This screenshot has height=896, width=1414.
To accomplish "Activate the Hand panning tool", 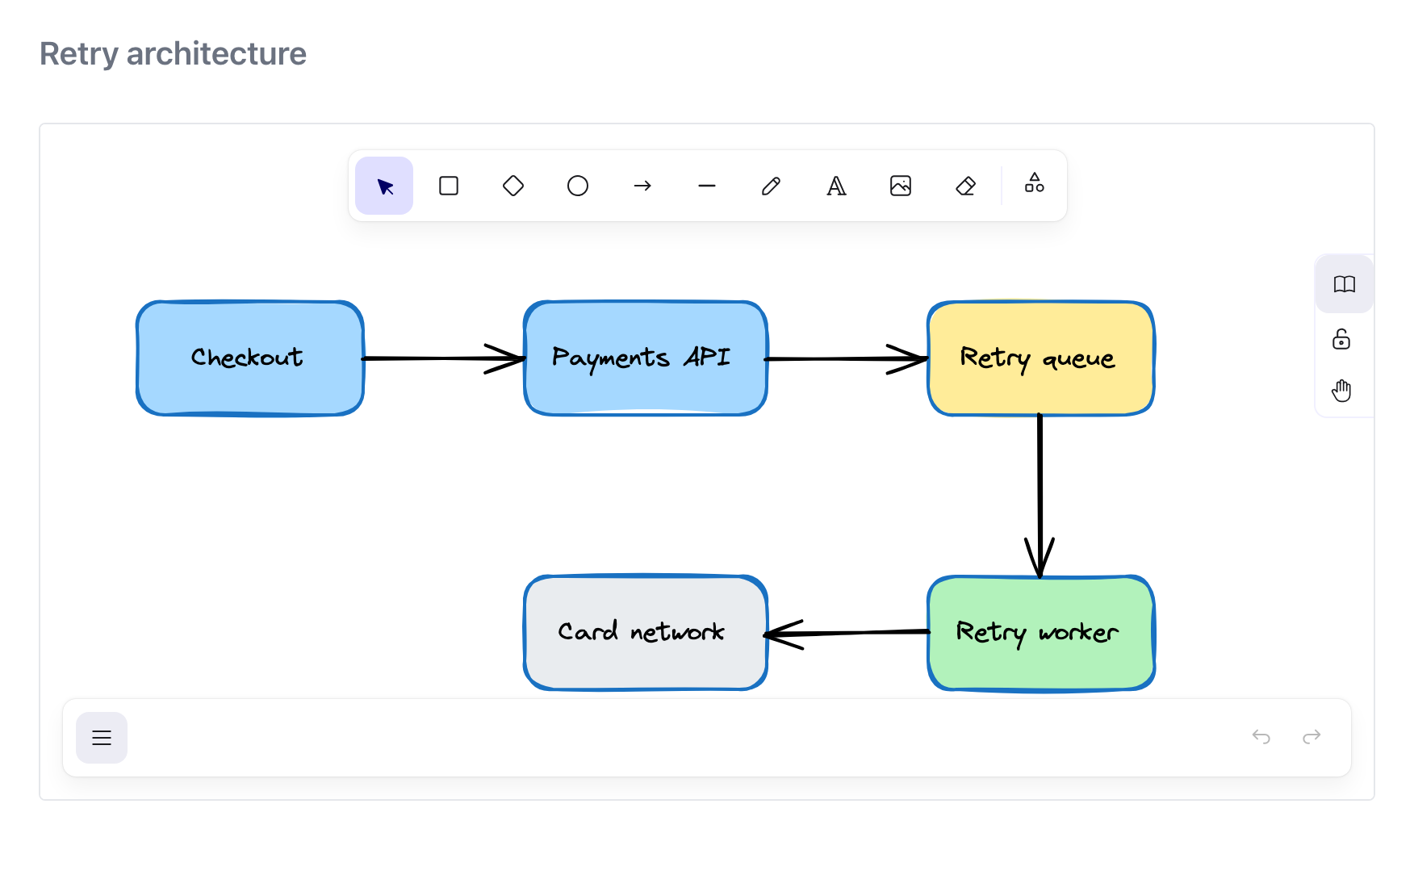I will click(1341, 391).
